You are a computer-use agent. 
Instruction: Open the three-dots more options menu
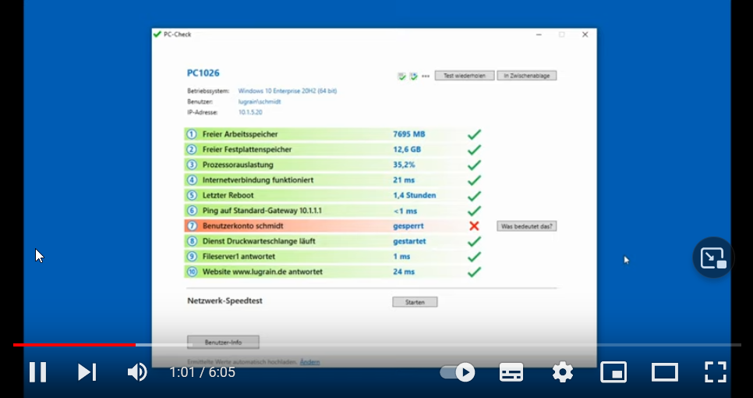[x=426, y=76]
